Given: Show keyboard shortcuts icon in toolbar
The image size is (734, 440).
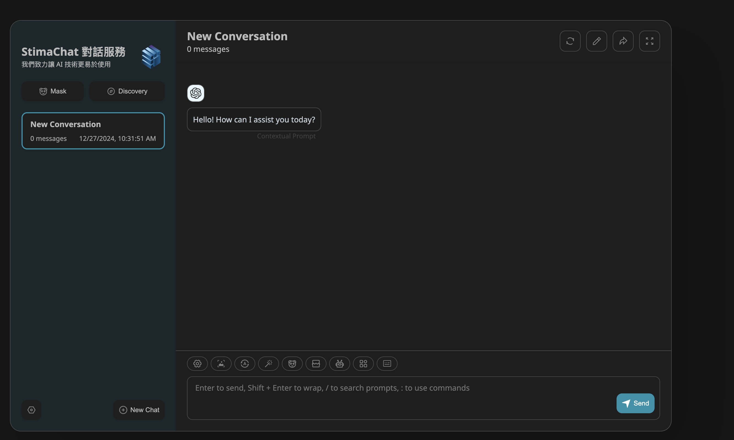Looking at the screenshot, I should point(387,364).
